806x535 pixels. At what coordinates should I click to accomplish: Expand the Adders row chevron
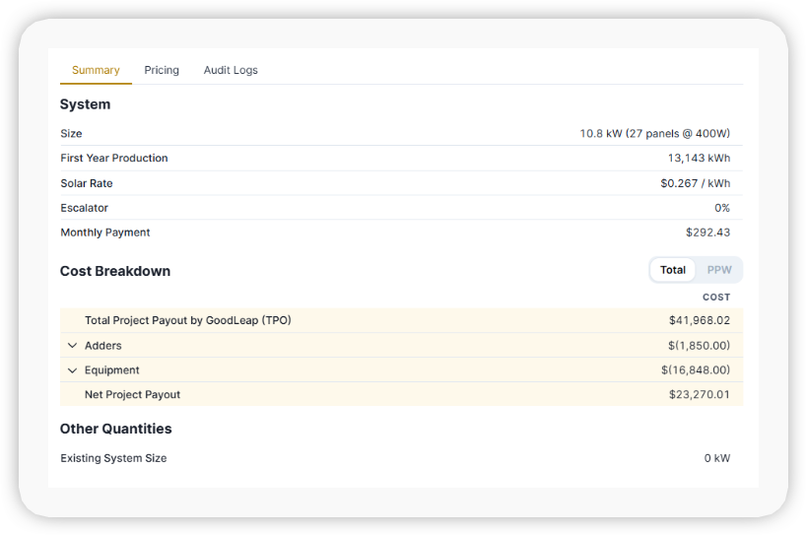click(73, 346)
